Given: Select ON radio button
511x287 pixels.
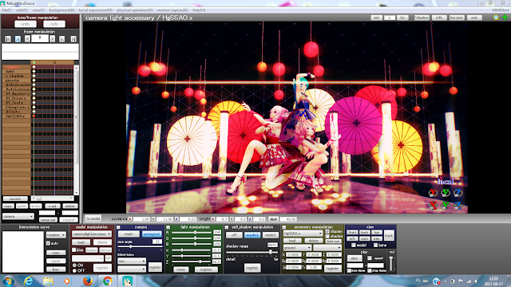Looking at the screenshot, I should 74,265.
